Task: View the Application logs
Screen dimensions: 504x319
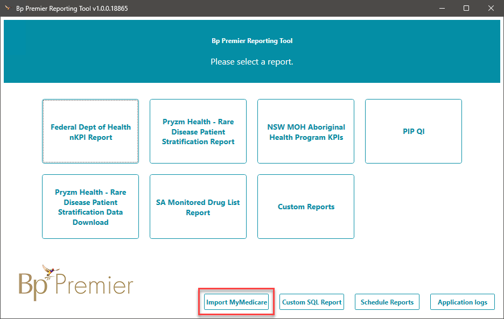Action: pos(463,302)
